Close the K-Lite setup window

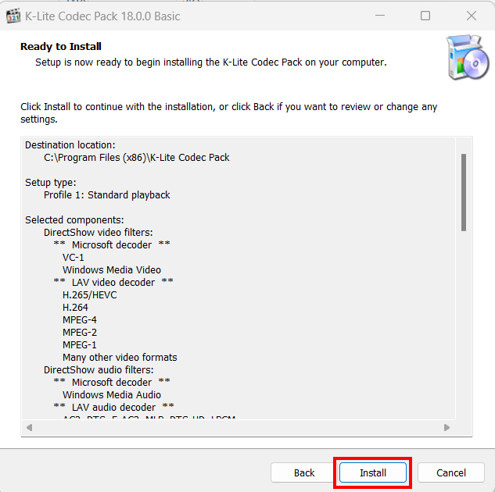click(472, 16)
